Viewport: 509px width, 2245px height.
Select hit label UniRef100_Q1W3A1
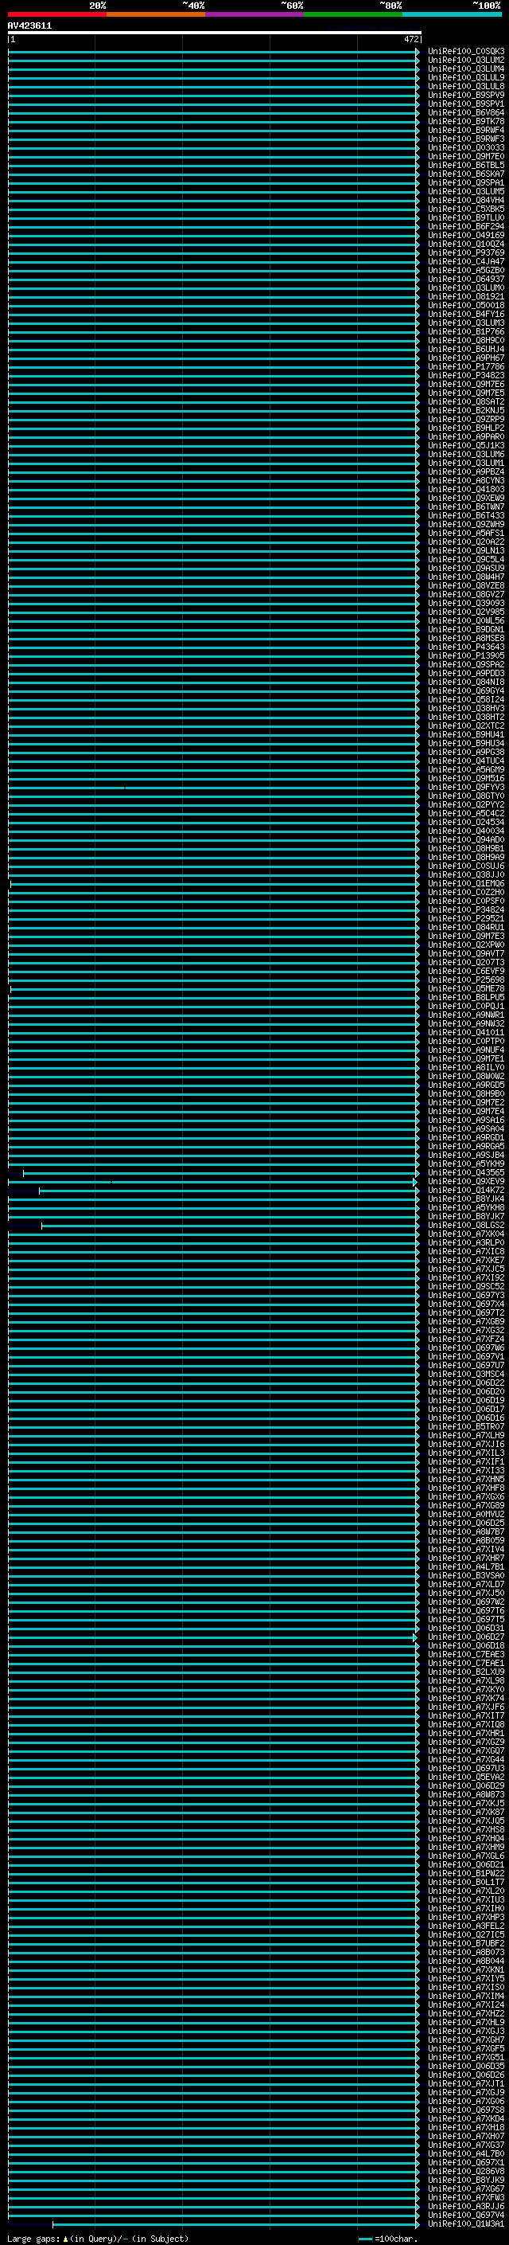click(466, 2223)
